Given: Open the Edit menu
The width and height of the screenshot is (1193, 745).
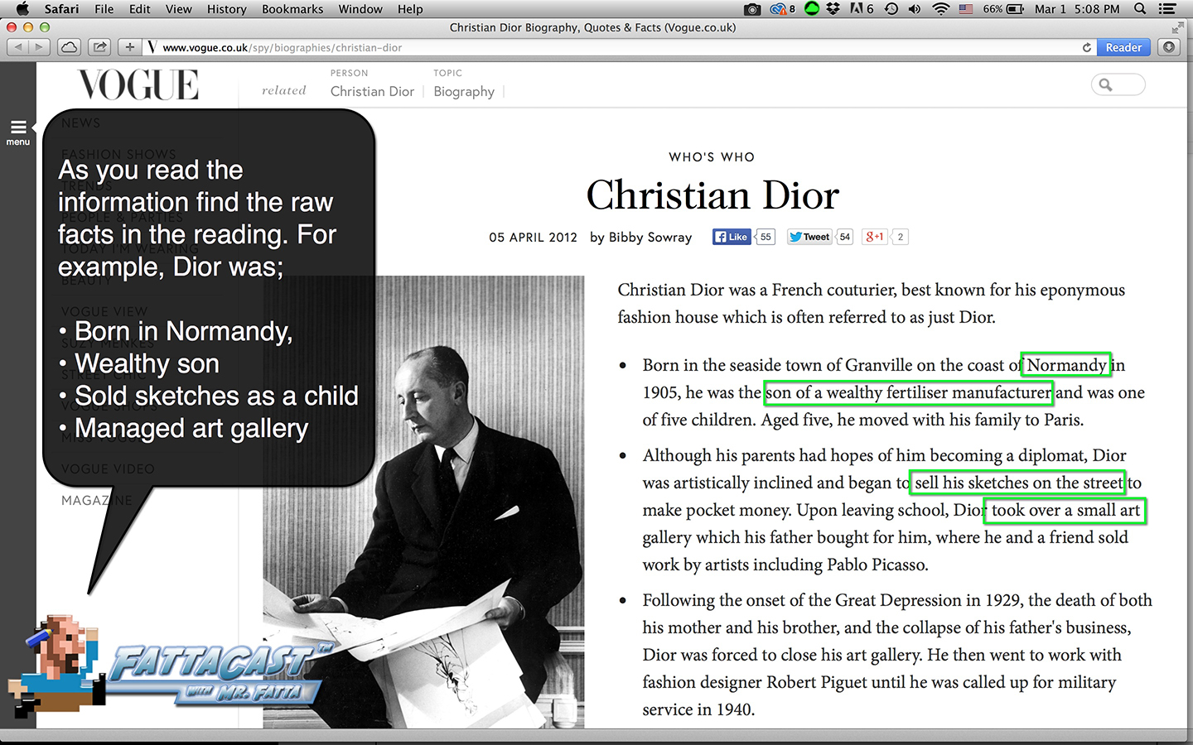Looking at the screenshot, I should (140, 9).
